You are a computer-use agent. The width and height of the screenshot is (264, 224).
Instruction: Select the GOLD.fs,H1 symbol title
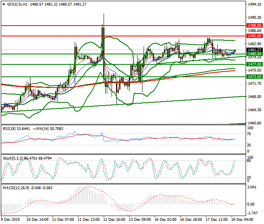click(x=17, y=4)
